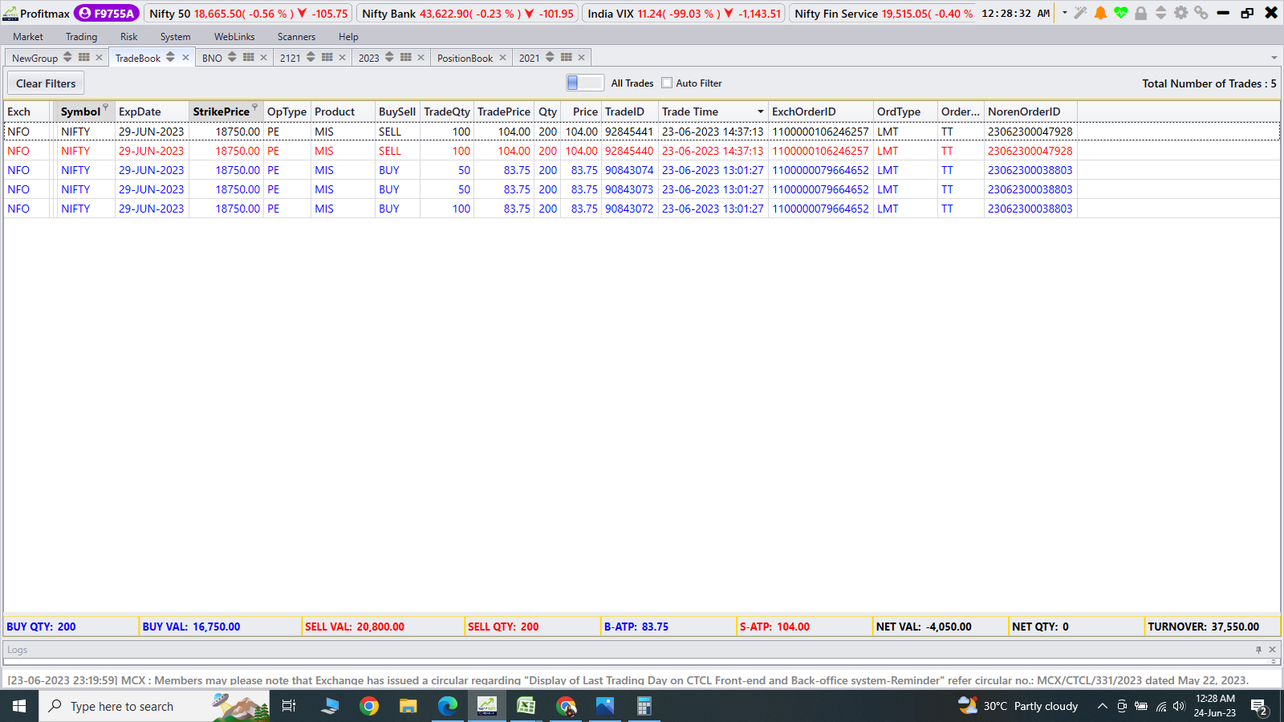Open File Explorer from the taskbar
This screenshot has width=1284, height=722.
tap(408, 706)
